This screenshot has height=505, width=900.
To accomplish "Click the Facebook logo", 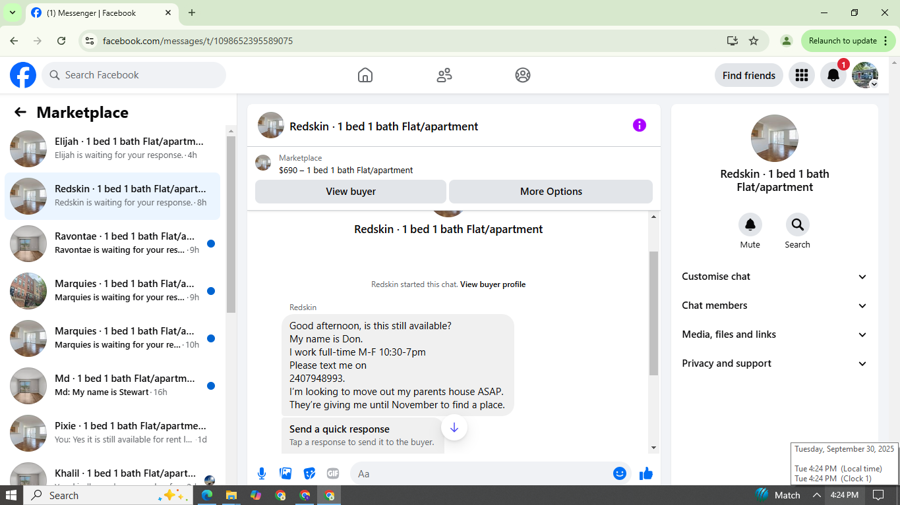I will point(23,75).
